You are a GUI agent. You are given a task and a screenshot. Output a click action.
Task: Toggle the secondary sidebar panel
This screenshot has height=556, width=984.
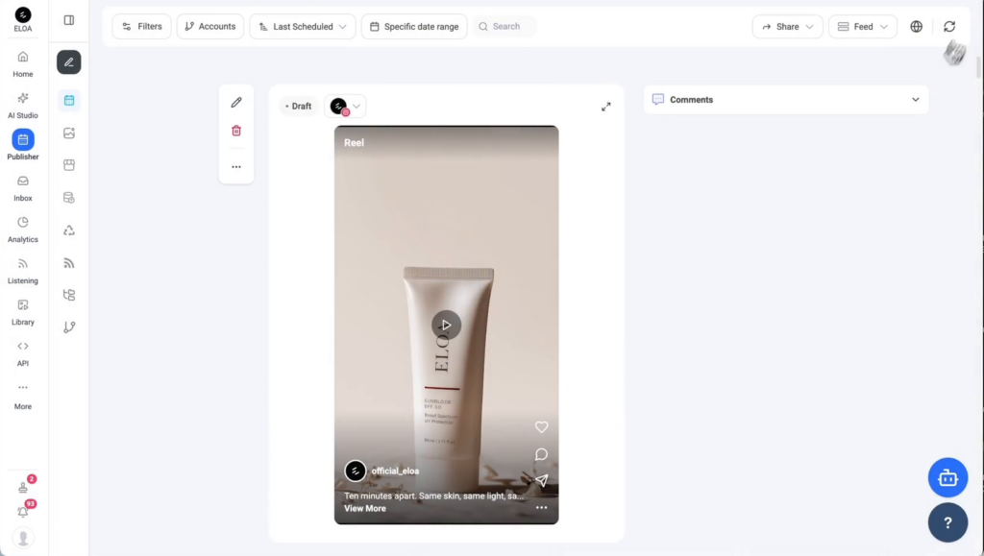point(69,20)
